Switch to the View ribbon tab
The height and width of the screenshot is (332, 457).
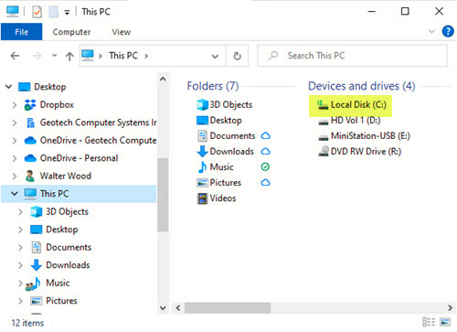pos(122,32)
